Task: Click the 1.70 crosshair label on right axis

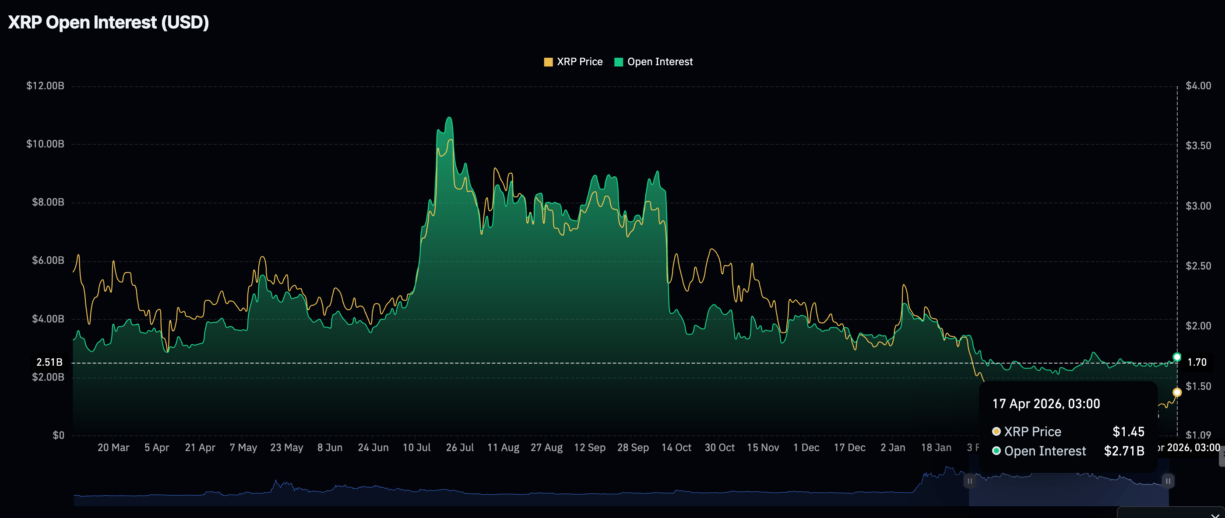Action: tap(1197, 362)
